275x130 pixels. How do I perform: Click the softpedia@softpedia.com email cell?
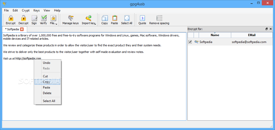coord(249,42)
